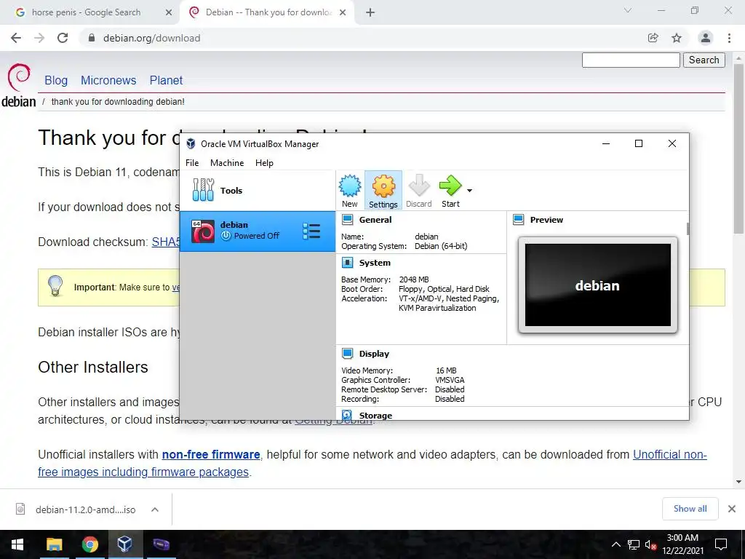Click the network tray icon
The image size is (745, 559).
(634, 544)
